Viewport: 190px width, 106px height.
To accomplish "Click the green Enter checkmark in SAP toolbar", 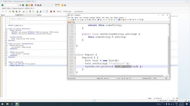I will (x=2, y=5).
